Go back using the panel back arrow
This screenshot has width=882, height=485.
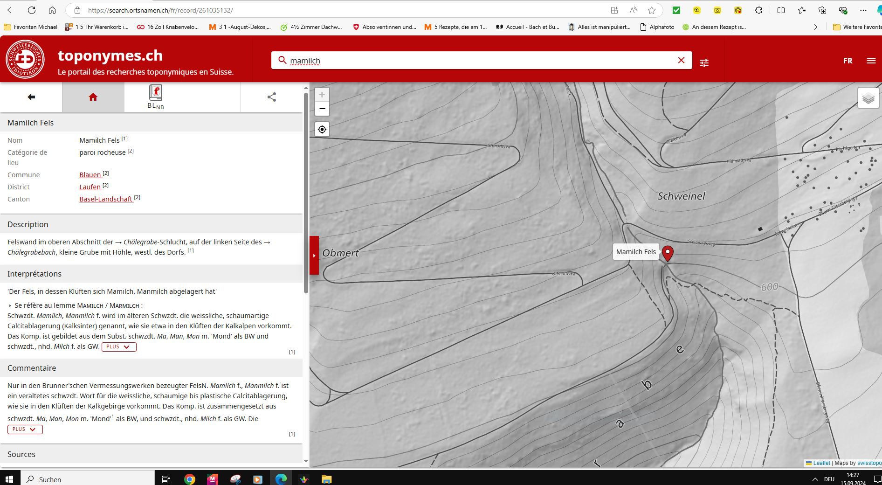tap(31, 97)
